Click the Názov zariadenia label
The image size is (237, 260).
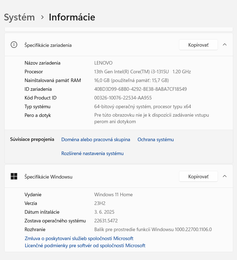click(42, 63)
